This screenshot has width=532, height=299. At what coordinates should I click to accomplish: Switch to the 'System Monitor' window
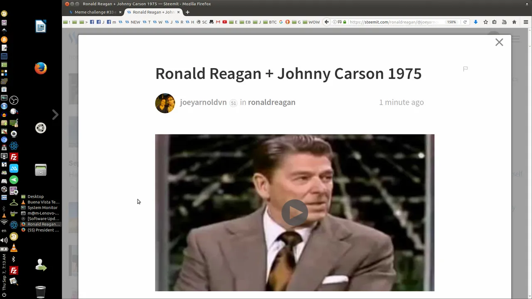[x=40, y=208]
